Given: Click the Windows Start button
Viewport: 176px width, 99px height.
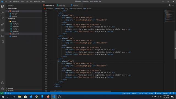Looking at the screenshot, I should (x=3, y=97).
